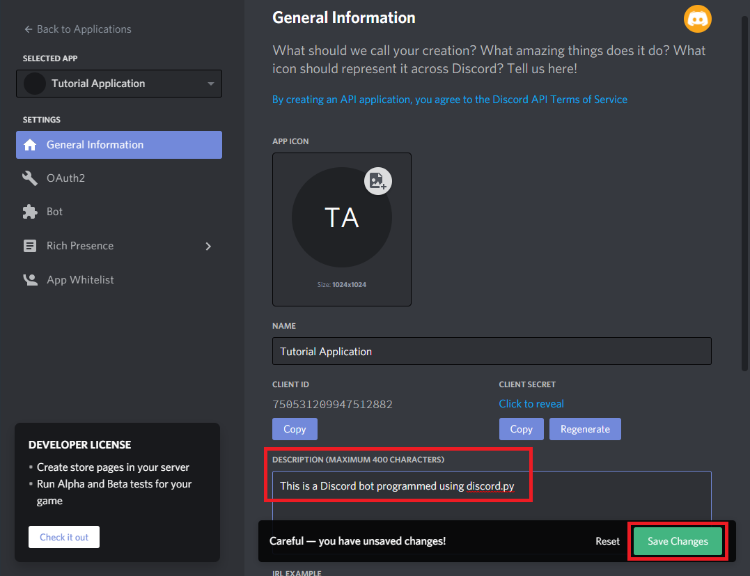Click the DEVELOPER LICENSE heading
This screenshot has width=750, height=576.
[80, 445]
